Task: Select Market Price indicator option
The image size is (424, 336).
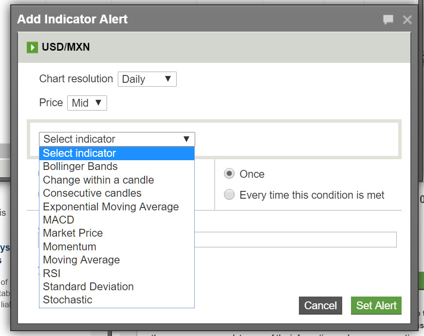Action: coord(73,233)
